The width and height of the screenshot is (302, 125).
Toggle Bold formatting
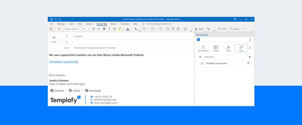pos(104,29)
